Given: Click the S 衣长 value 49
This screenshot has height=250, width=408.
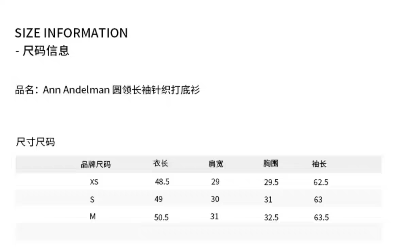Looking at the screenshot, I should pyautogui.click(x=158, y=199).
